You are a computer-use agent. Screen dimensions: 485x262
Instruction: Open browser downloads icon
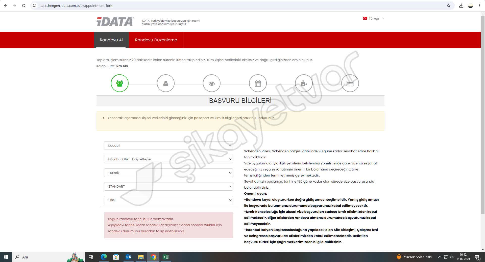(461, 5)
